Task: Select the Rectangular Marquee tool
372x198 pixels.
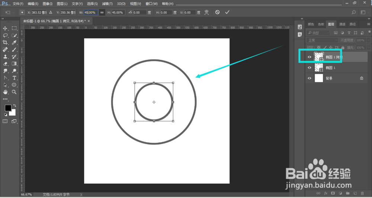Action: tap(14, 29)
